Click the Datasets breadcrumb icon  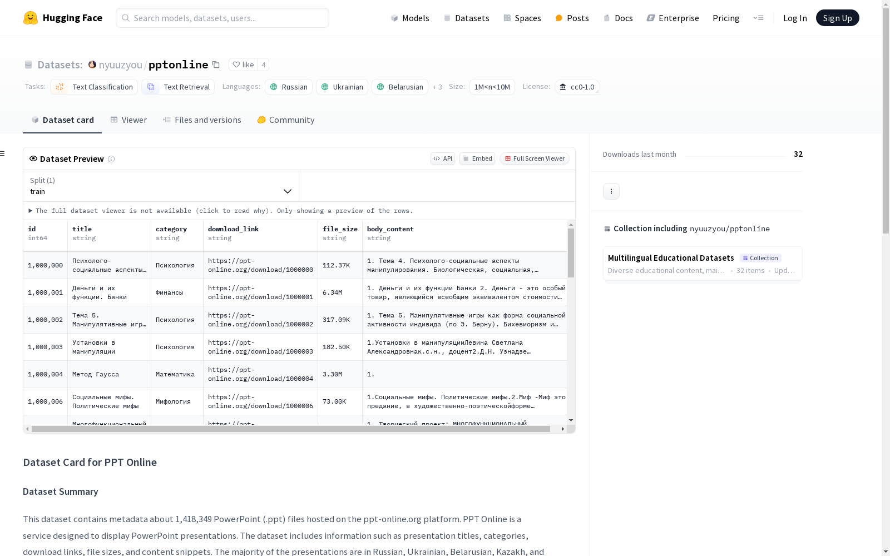(28, 64)
